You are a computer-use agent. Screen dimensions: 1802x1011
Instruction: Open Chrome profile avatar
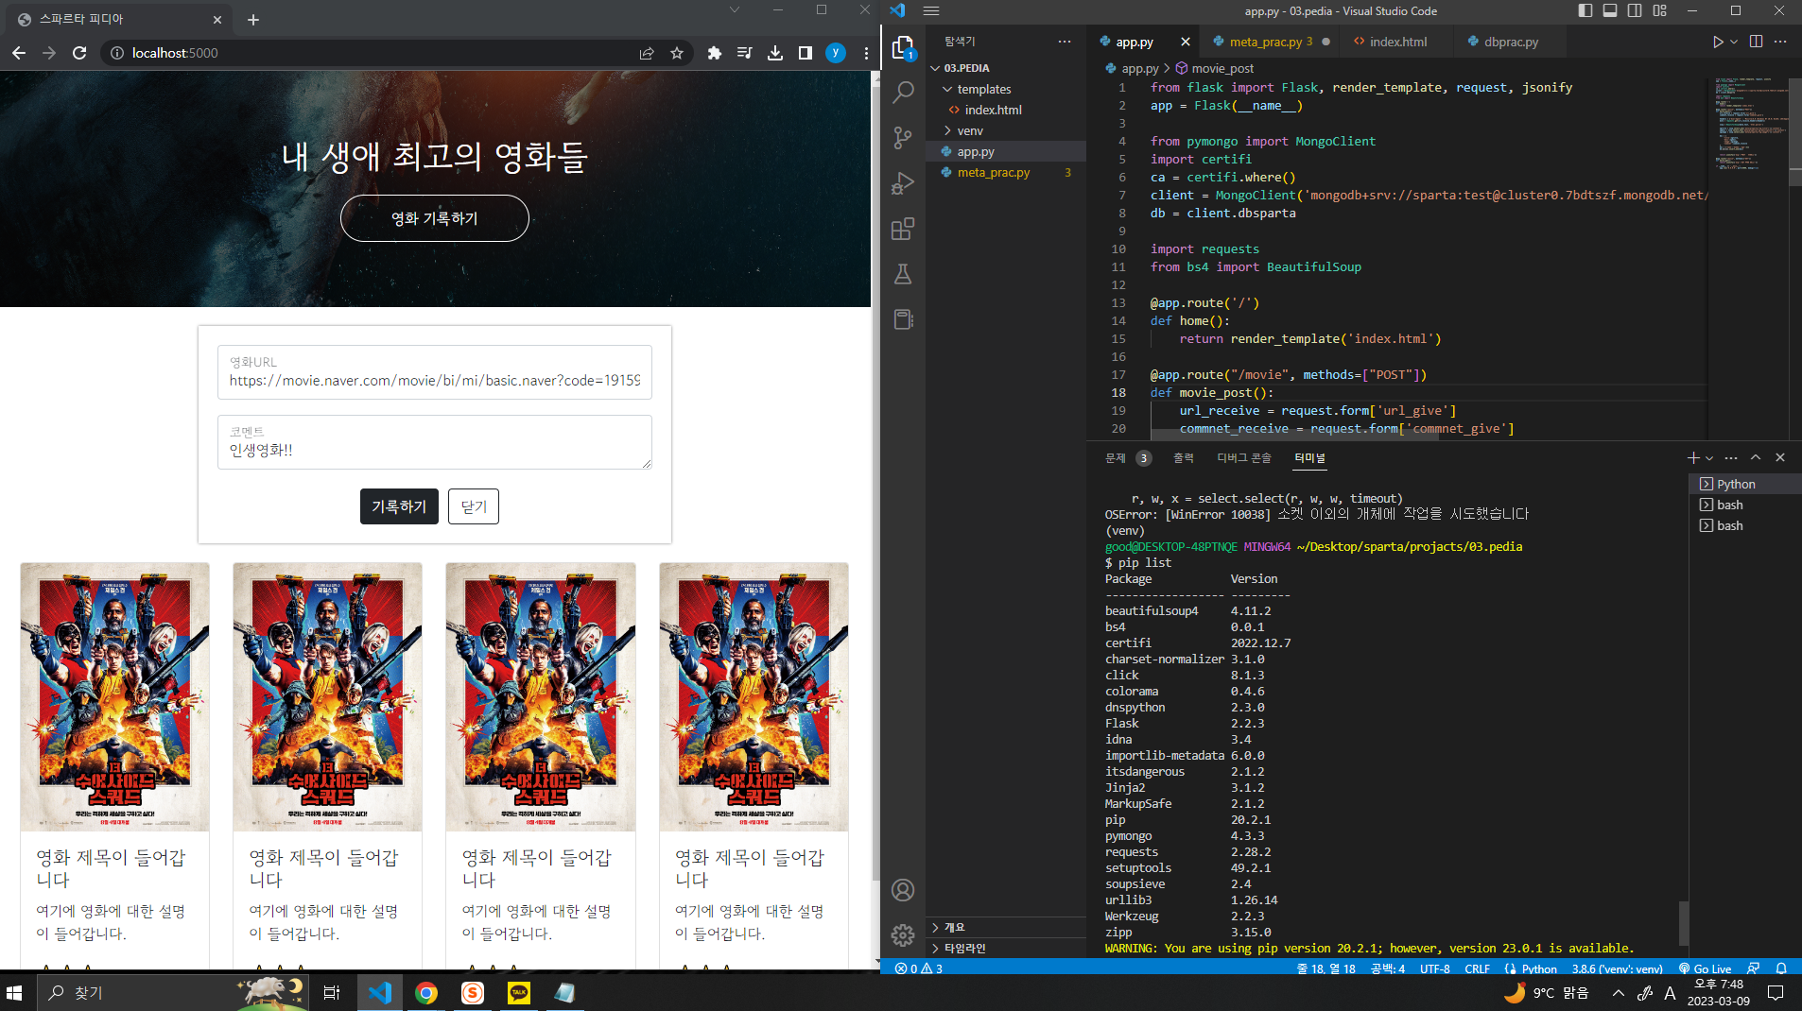click(x=836, y=53)
